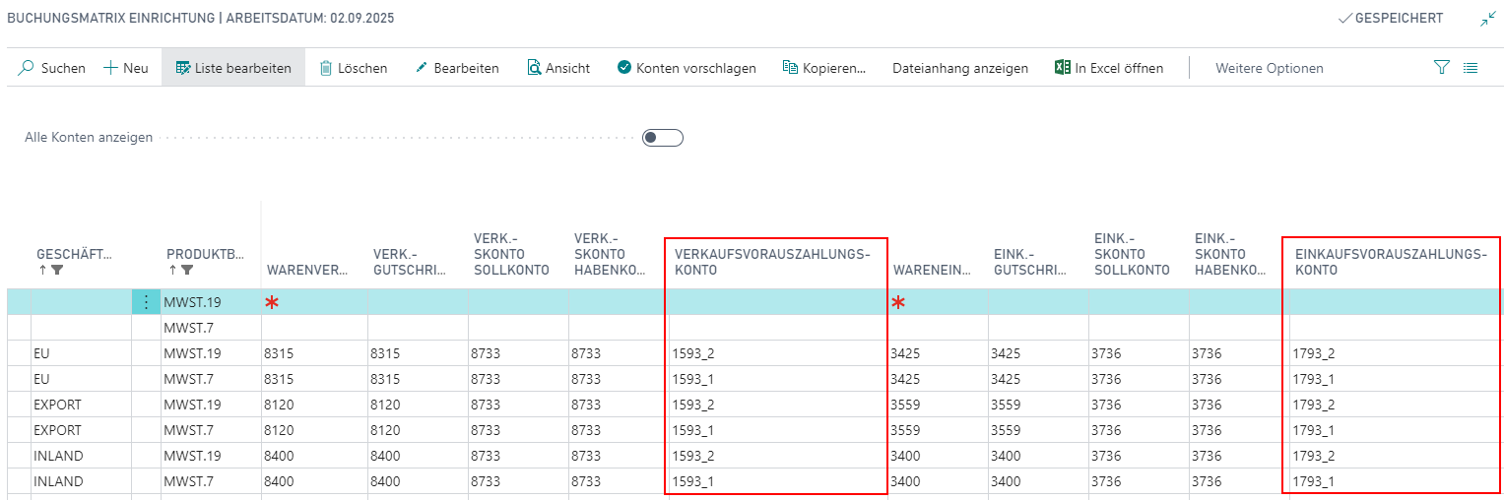Viewport: 1504px width, 500px height.
Task: Click the Löschen trash can icon
Action: tap(326, 68)
